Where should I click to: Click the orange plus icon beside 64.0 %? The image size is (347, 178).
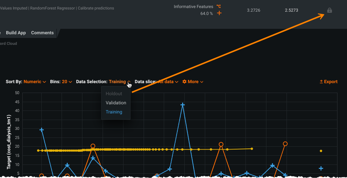tap(219, 13)
